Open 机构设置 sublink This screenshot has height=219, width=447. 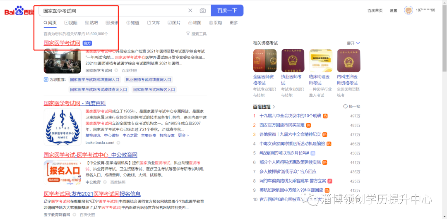[x=167, y=135]
